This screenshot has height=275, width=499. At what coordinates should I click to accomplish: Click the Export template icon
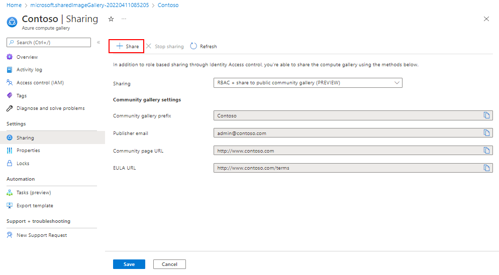[10, 206]
